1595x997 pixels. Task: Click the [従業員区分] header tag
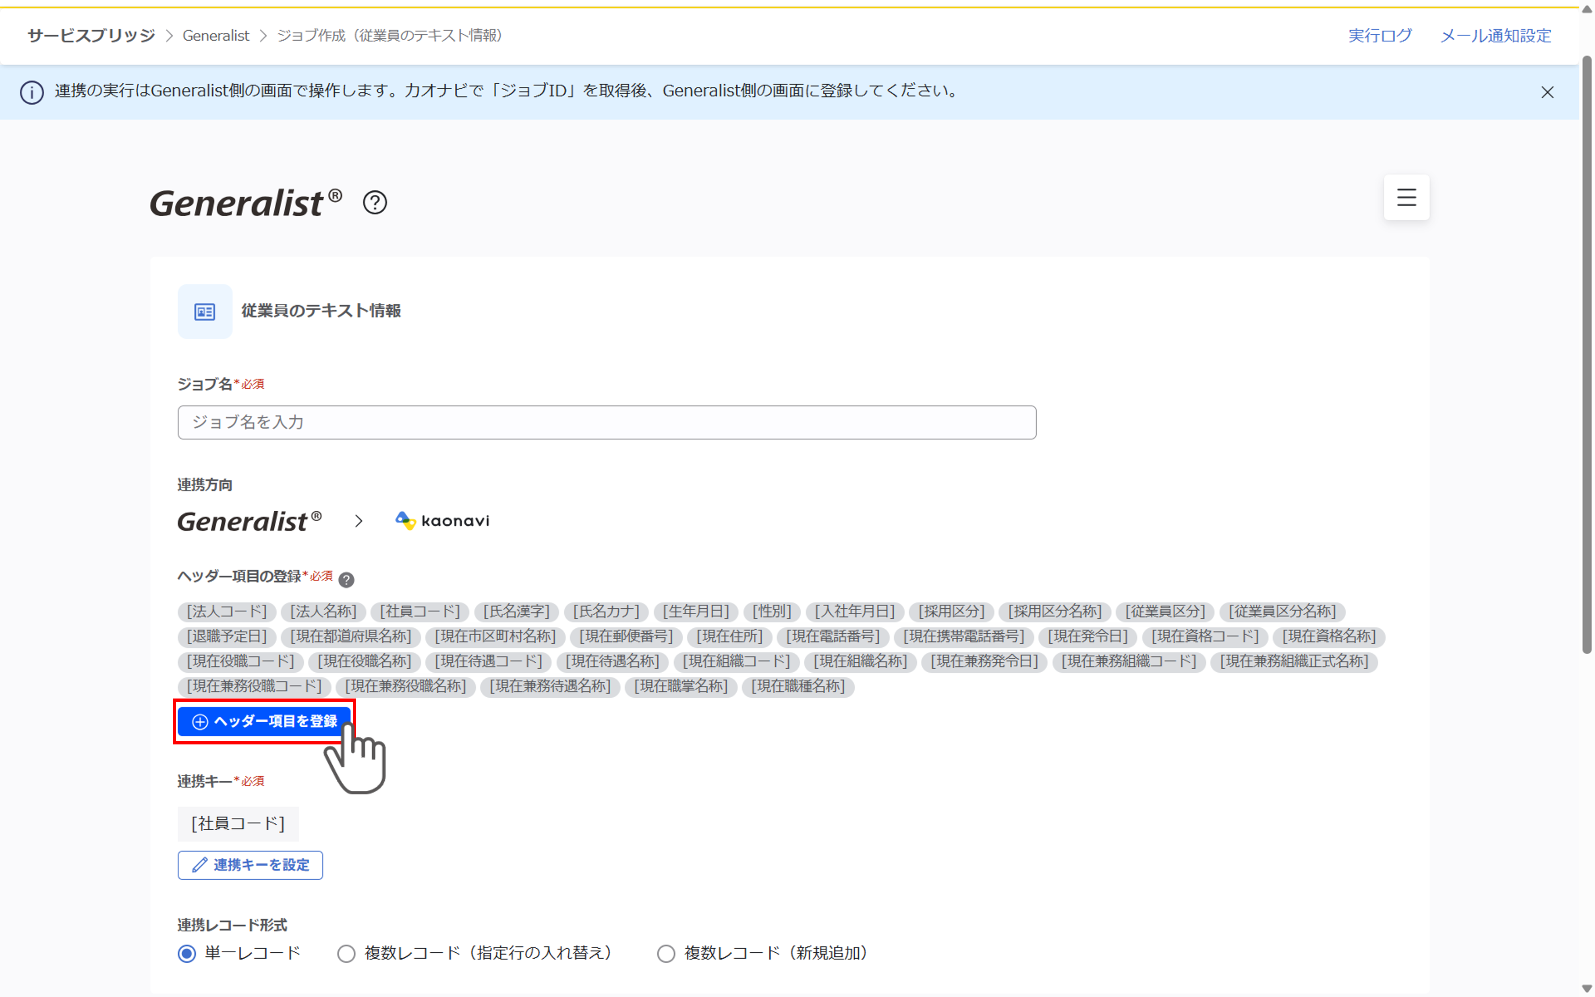(x=1164, y=611)
